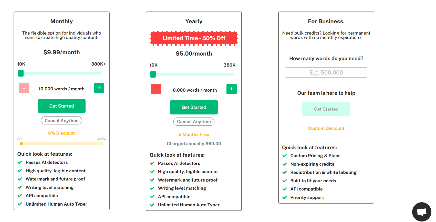The height and width of the screenshot is (222, 436).
Task: Click the Limited Time 50% Off banner
Action: (x=194, y=38)
